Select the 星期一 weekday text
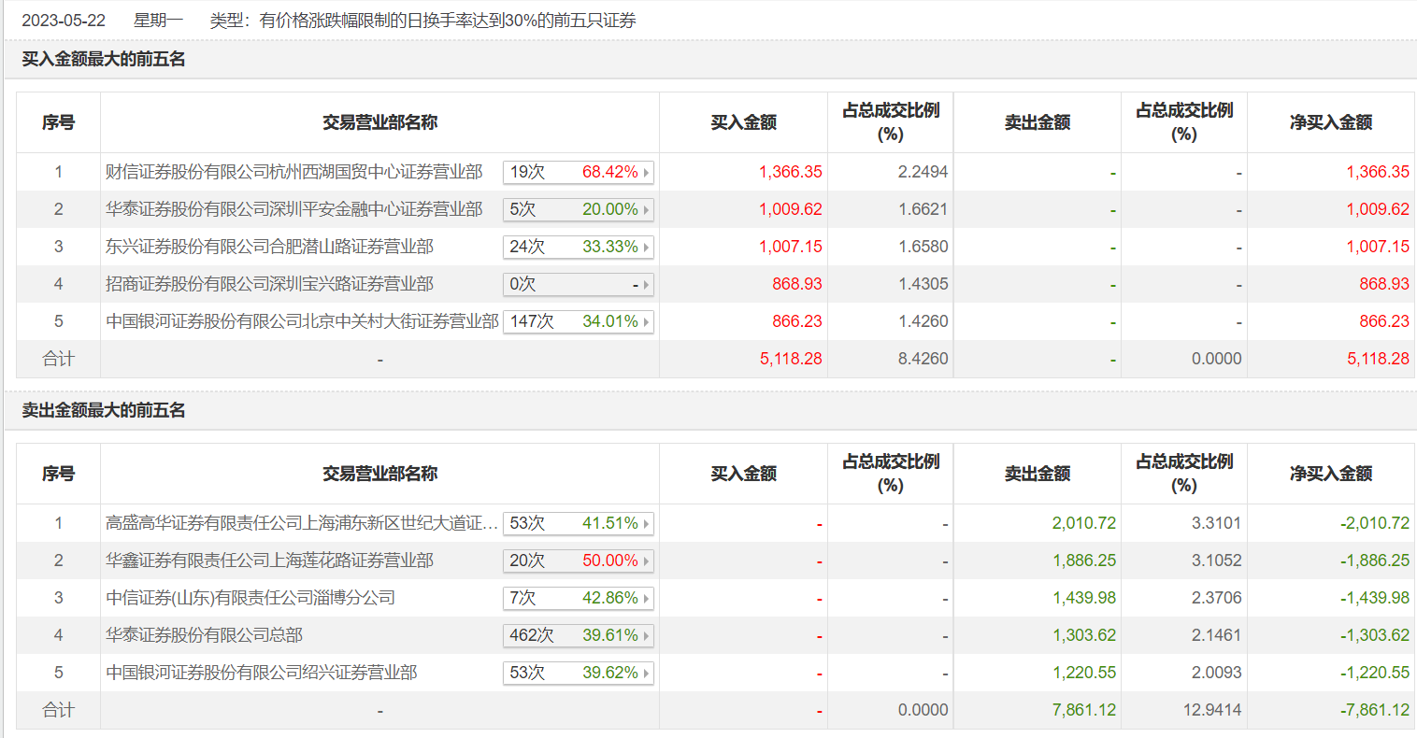Image resolution: width=1417 pixels, height=738 pixels. [x=159, y=21]
